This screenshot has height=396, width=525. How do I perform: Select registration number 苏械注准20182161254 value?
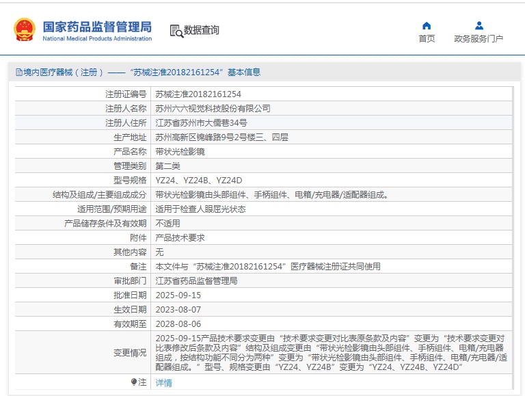click(198, 94)
